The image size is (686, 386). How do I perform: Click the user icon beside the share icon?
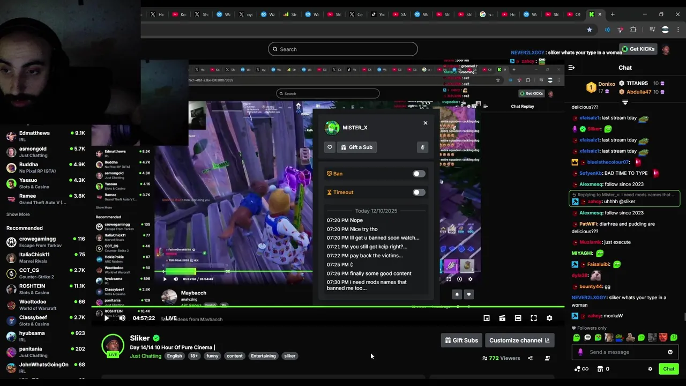pyautogui.click(x=547, y=358)
